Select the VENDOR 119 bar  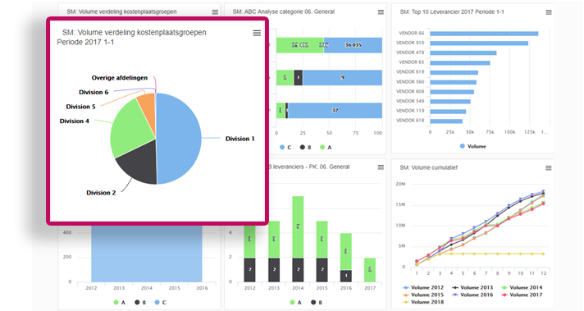[x=448, y=112]
